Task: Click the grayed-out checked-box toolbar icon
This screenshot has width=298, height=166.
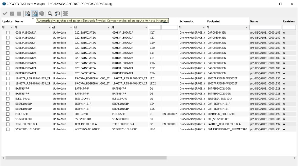Action: point(12,13)
